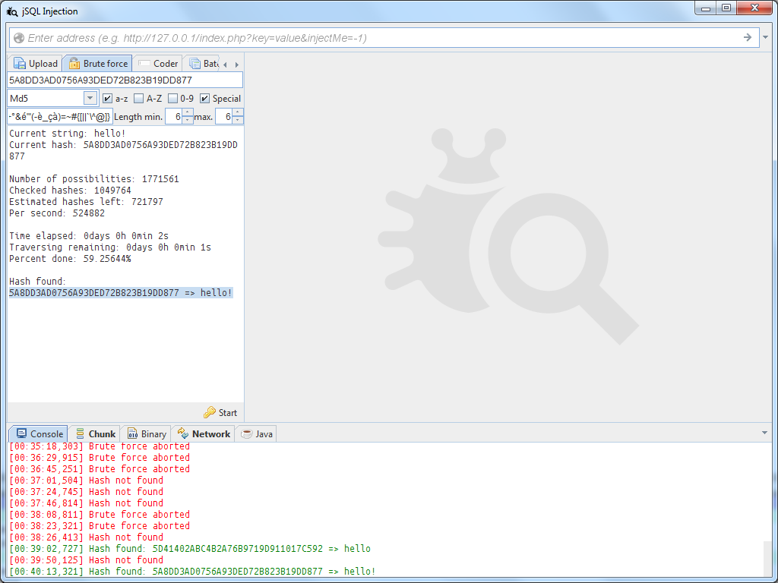Switch to the Brute force tab
The height and width of the screenshot is (583, 778).
tap(98, 64)
